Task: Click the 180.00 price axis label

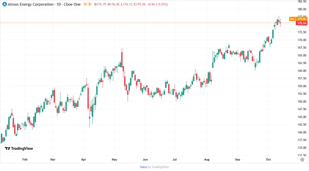Action: [x=302, y=9]
